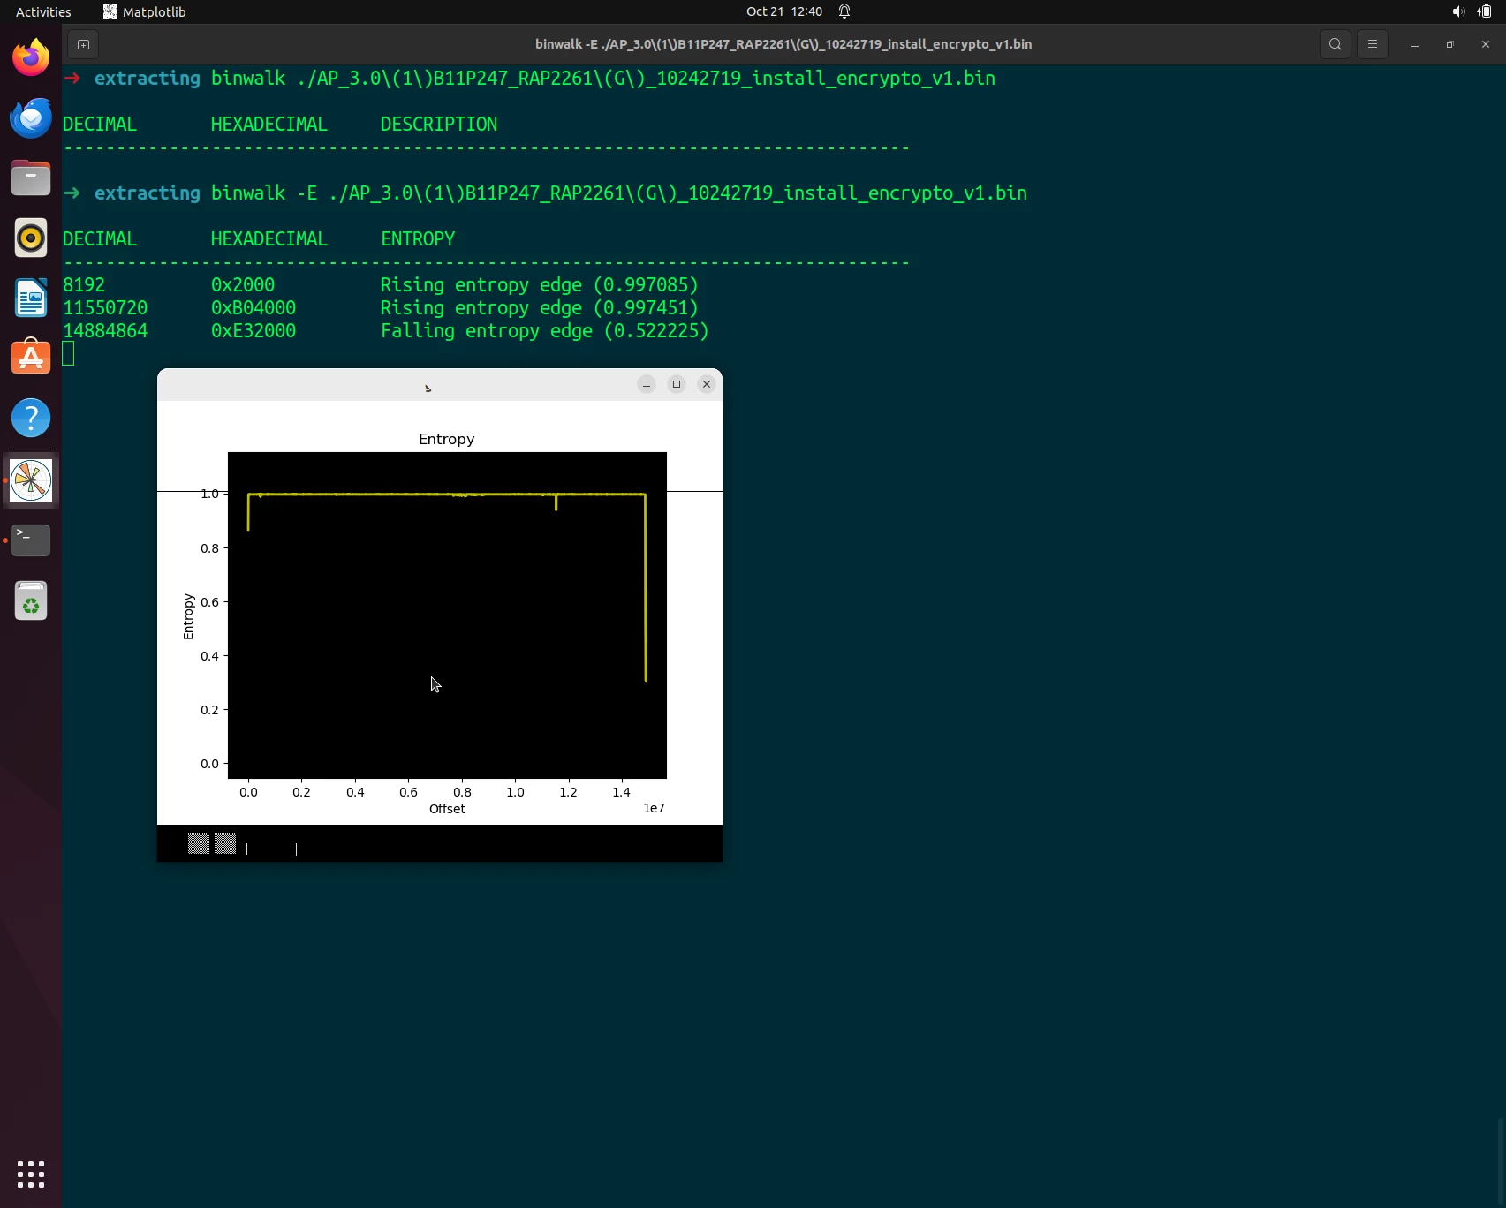Open the Files manager in the dock
This screenshot has width=1506, height=1208.
31,178
